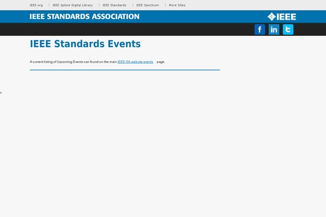Follow the IEEE-SA website events link
326x217 pixels.
point(135,62)
